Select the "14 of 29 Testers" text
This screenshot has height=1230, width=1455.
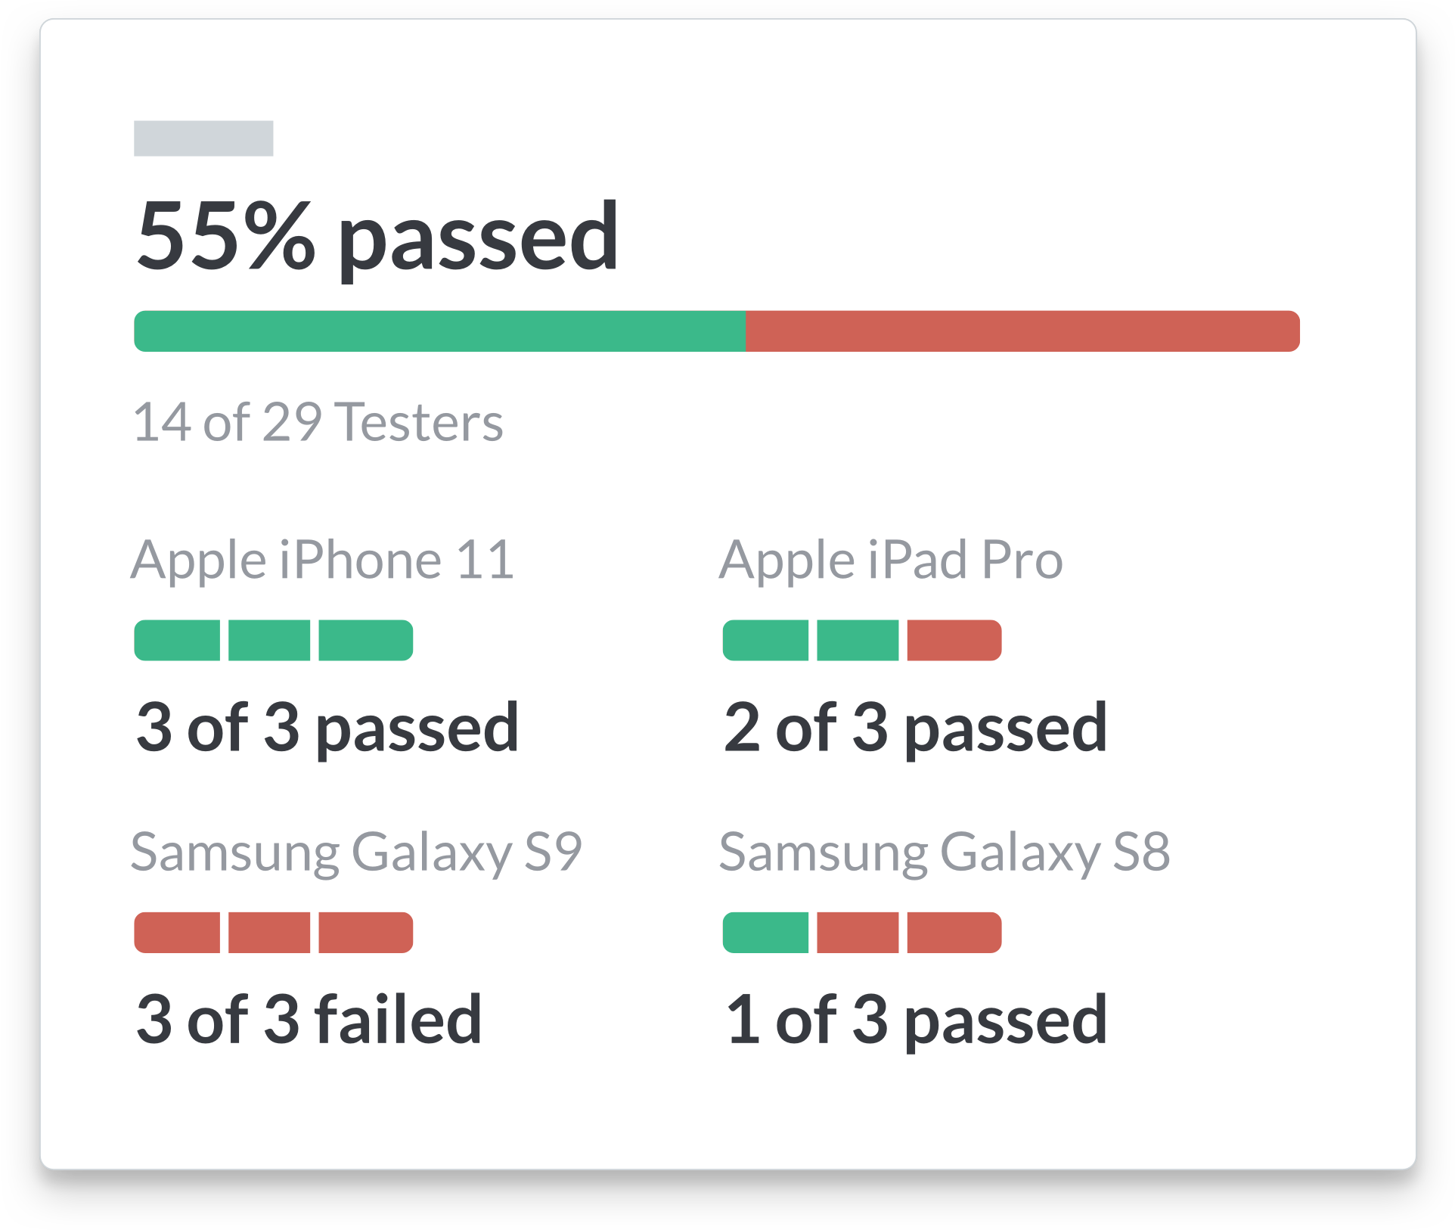318,422
